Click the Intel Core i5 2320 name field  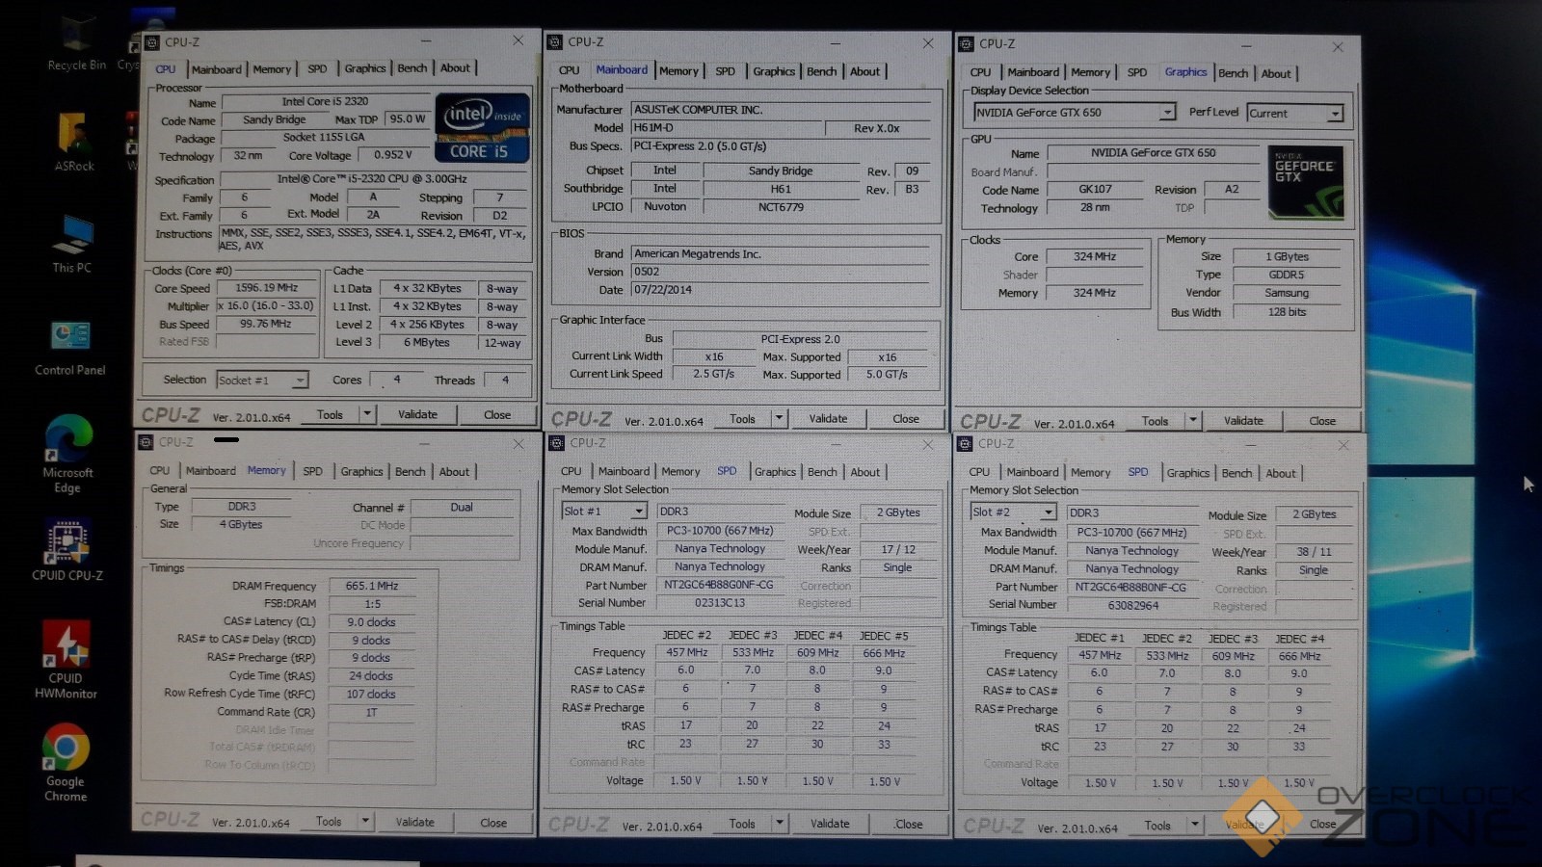click(x=325, y=101)
